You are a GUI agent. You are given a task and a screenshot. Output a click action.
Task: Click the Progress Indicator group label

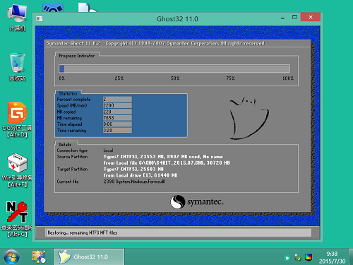[x=77, y=56]
